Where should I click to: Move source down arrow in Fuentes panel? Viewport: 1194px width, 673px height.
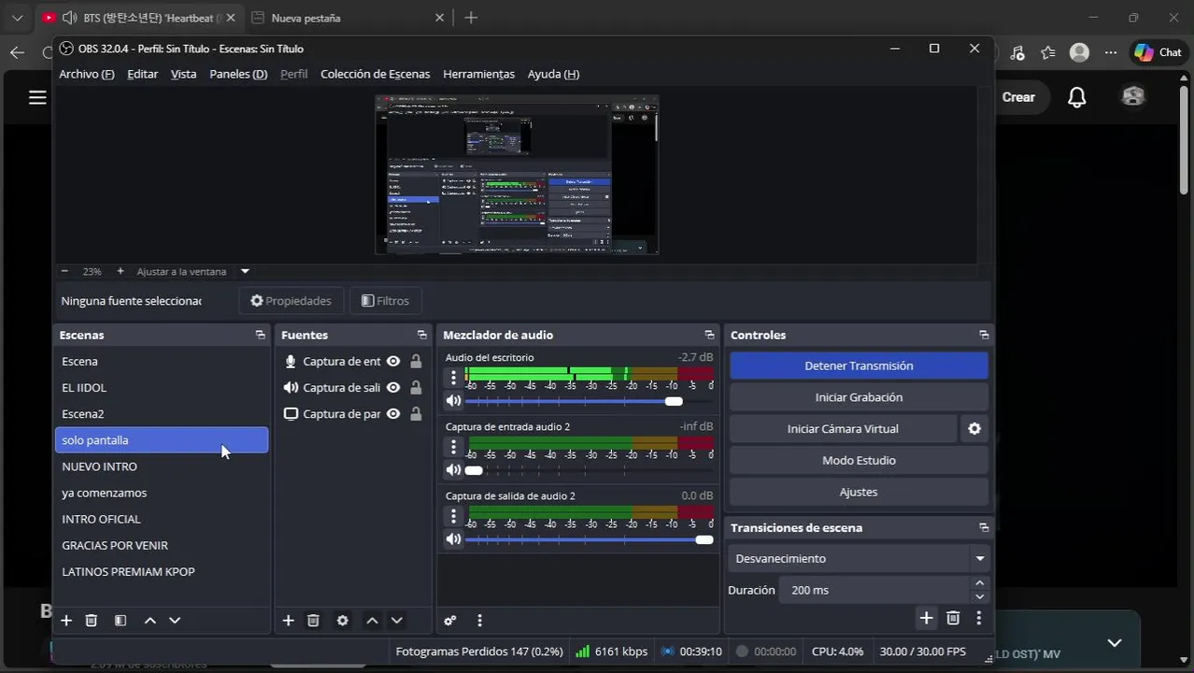coord(397,621)
